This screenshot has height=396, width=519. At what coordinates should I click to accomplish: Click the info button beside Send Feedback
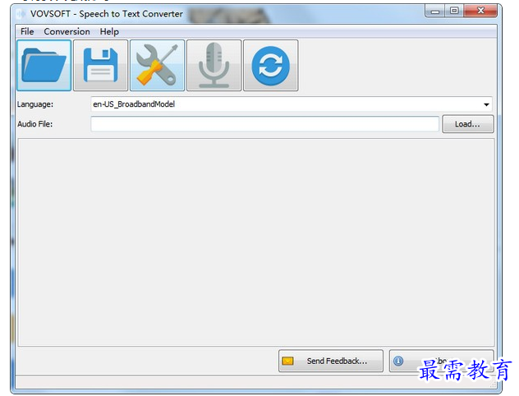[x=441, y=361]
